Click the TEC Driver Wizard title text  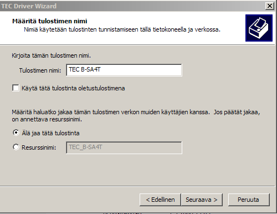(x=29, y=6)
